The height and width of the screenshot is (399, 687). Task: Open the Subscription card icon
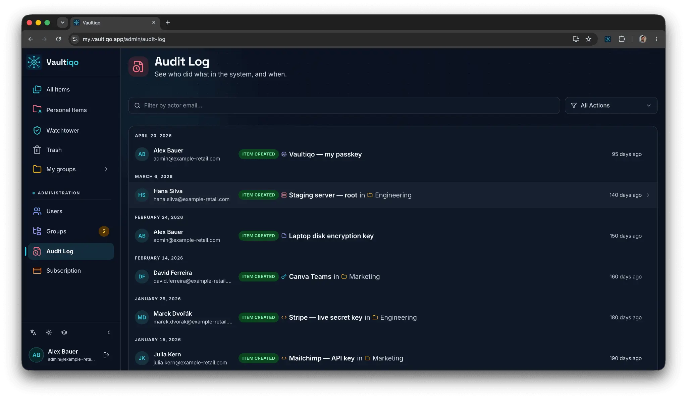(37, 271)
